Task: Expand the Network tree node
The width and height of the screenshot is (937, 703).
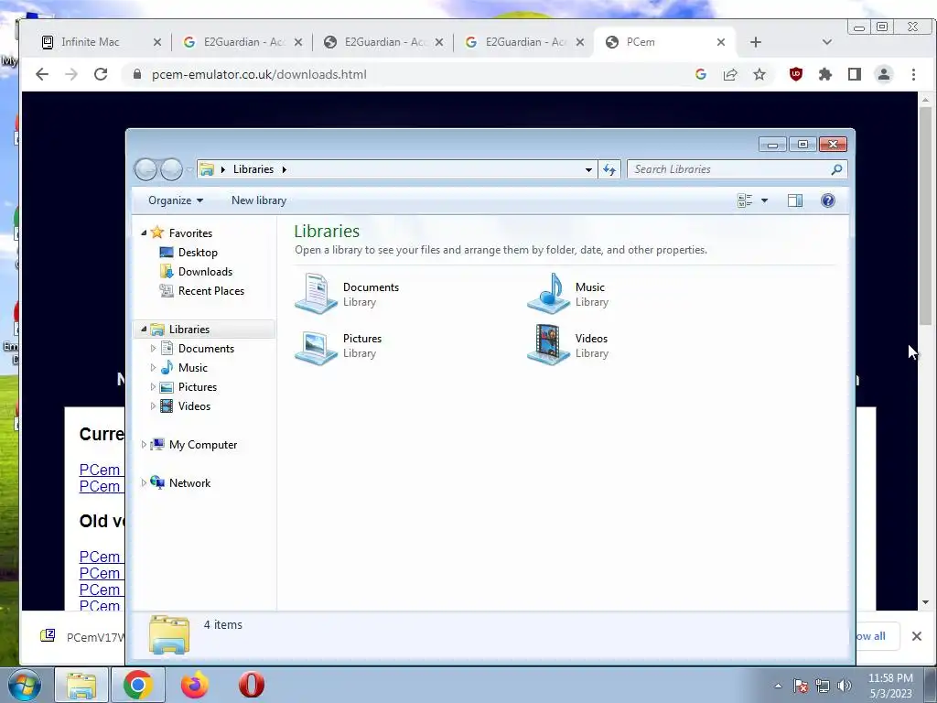Action: [x=144, y=483]
